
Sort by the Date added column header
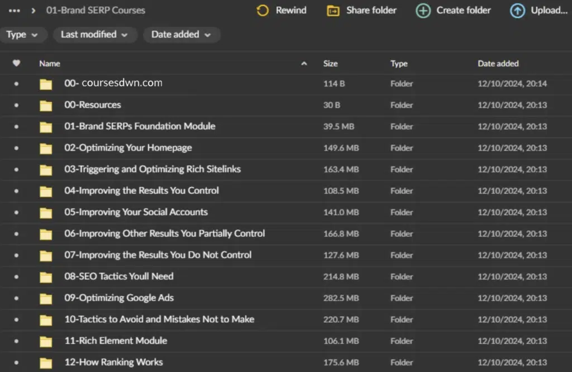pos(498,64)
